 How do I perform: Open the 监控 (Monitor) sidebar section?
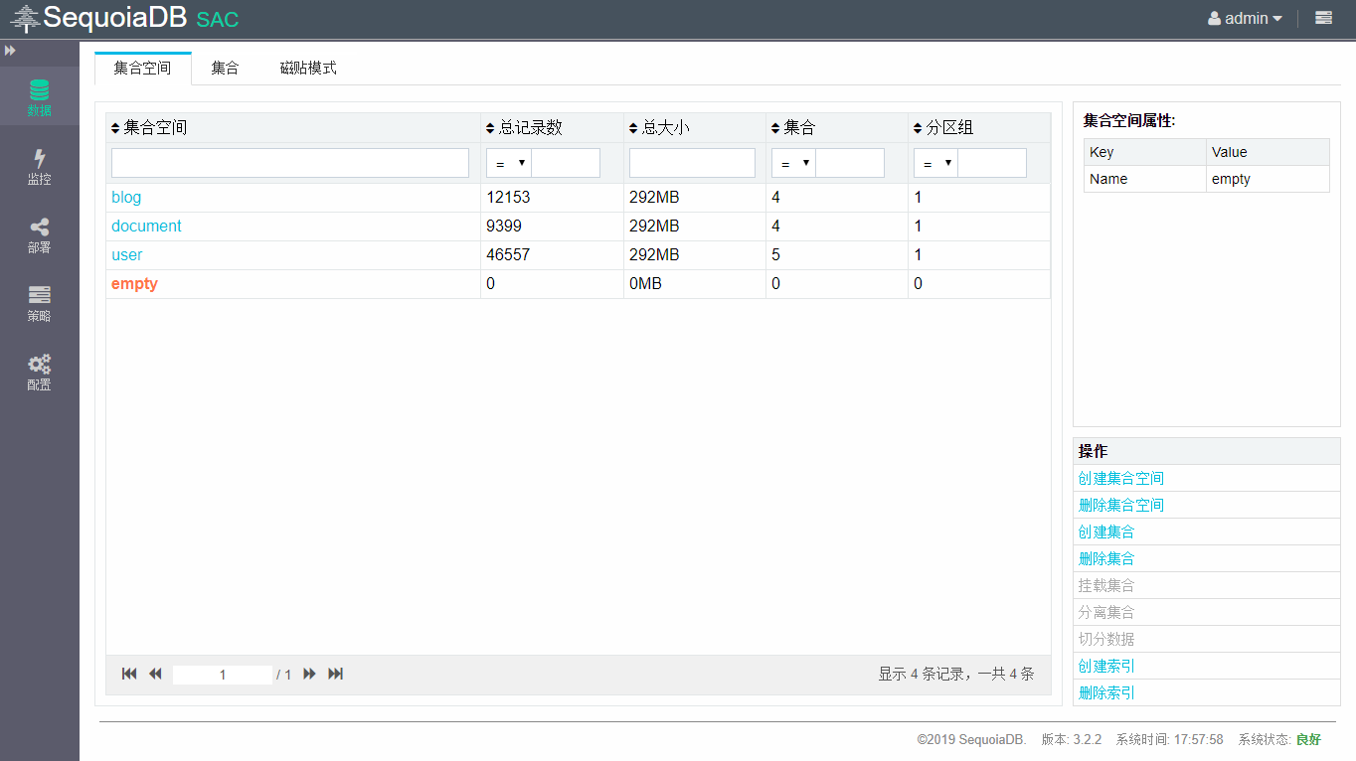39,166
